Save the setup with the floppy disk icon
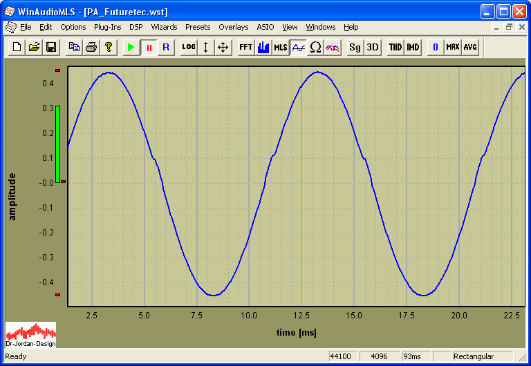 point(50,47)
